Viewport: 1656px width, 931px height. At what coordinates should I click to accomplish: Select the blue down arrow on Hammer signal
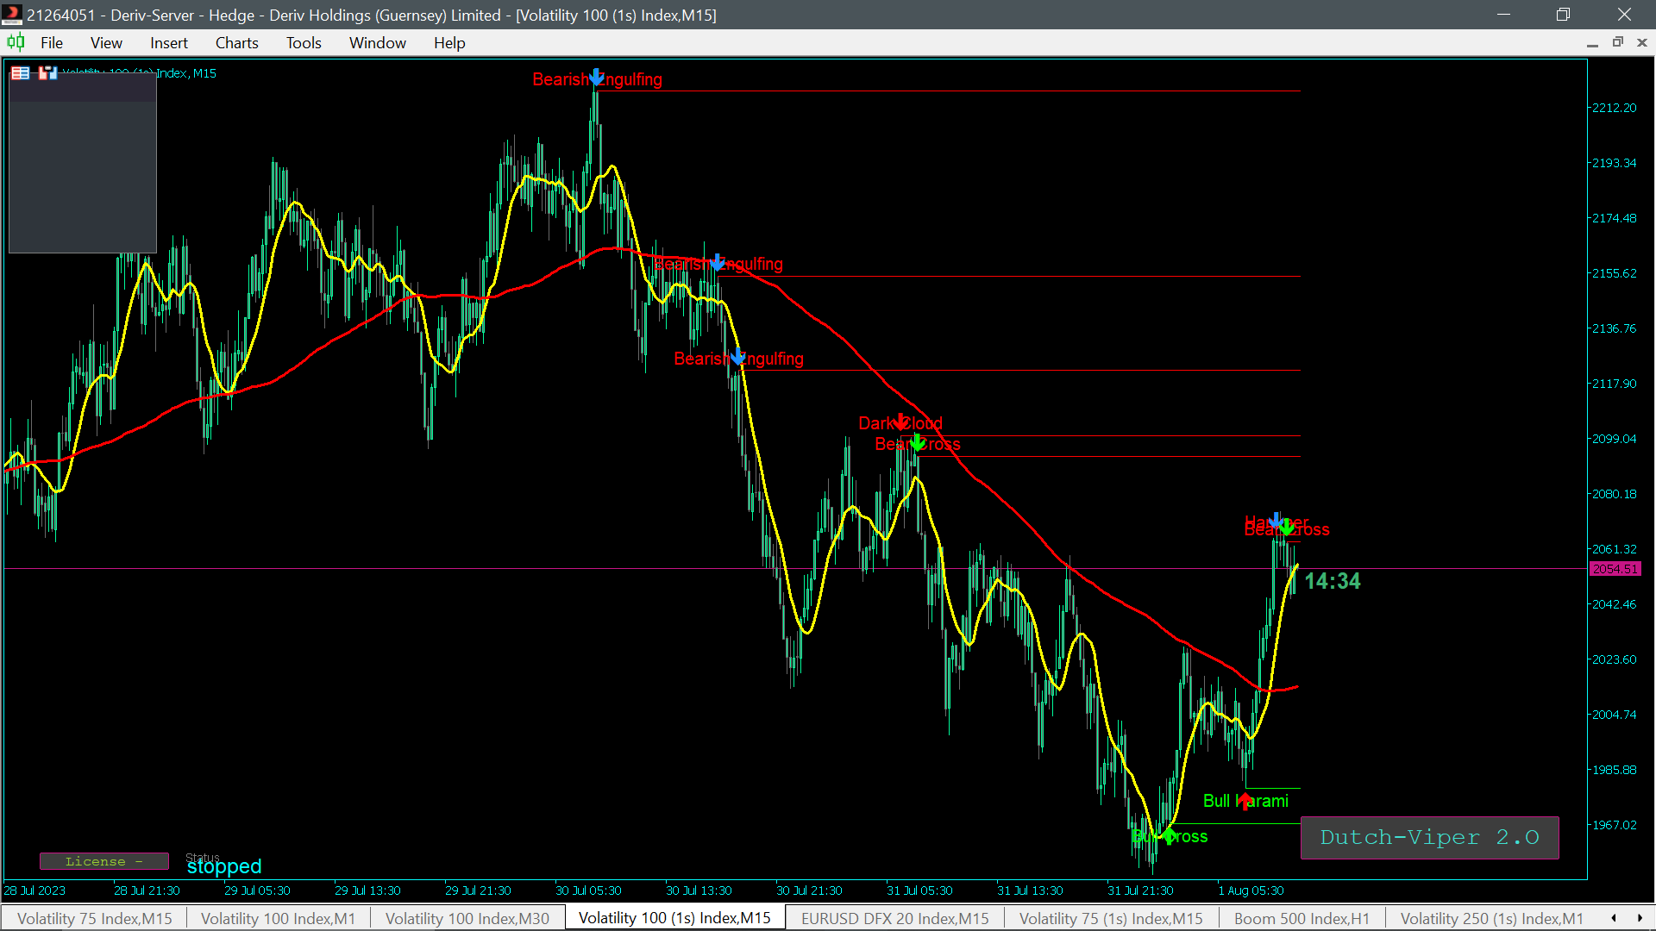(x=1276, y=520)
